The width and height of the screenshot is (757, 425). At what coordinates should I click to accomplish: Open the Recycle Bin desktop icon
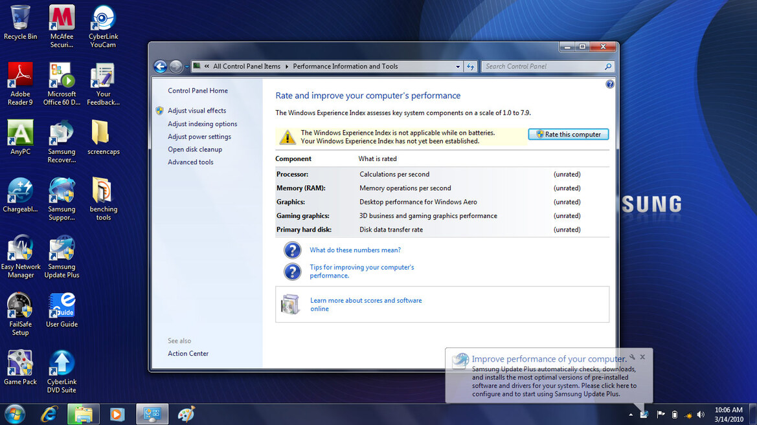(x=20, y=22)
